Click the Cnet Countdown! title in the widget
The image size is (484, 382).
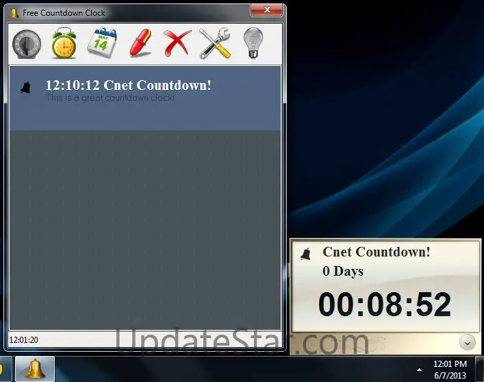click(377, 252)
